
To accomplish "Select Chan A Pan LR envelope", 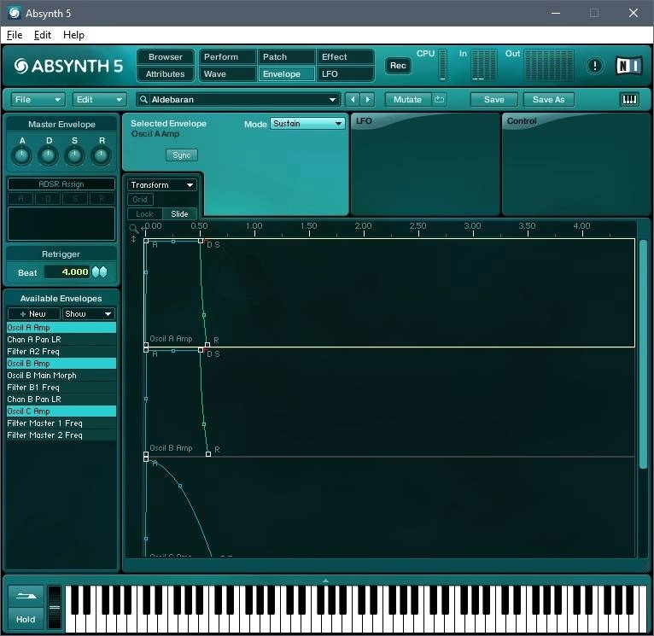I will 61,340.
